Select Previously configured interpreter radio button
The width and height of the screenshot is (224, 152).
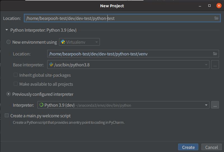[x=9, y=94]
